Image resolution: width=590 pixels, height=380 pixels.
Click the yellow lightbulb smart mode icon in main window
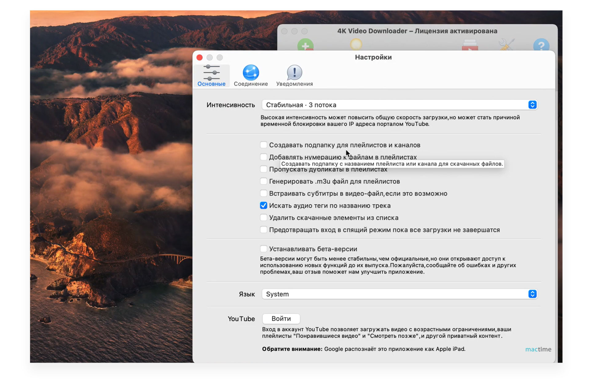pos(356,45)
